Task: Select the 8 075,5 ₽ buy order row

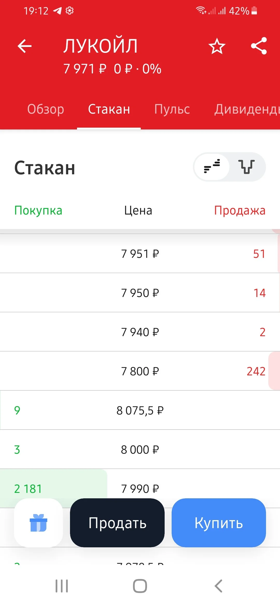Action: [140, 410]
